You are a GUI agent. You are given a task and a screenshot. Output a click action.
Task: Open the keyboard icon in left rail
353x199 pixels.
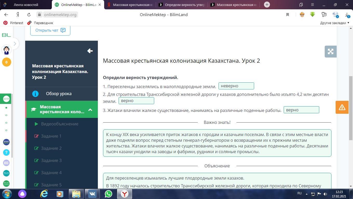(6, 163)
